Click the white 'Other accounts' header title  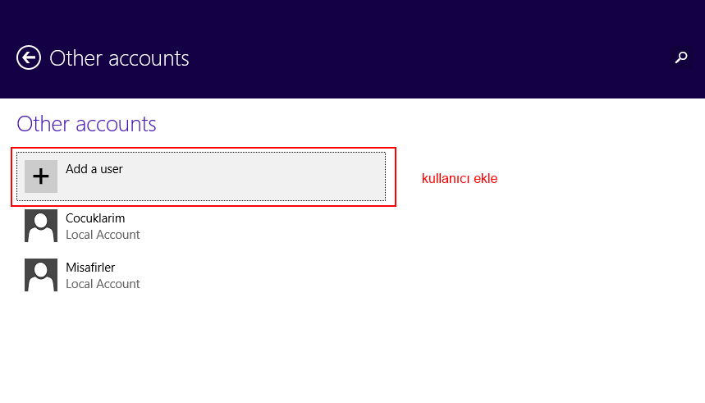pyautogui.click(x=119, y=58)
